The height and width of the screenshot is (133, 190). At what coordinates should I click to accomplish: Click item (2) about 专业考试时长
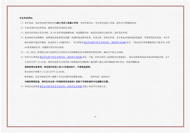pos(47,28)
